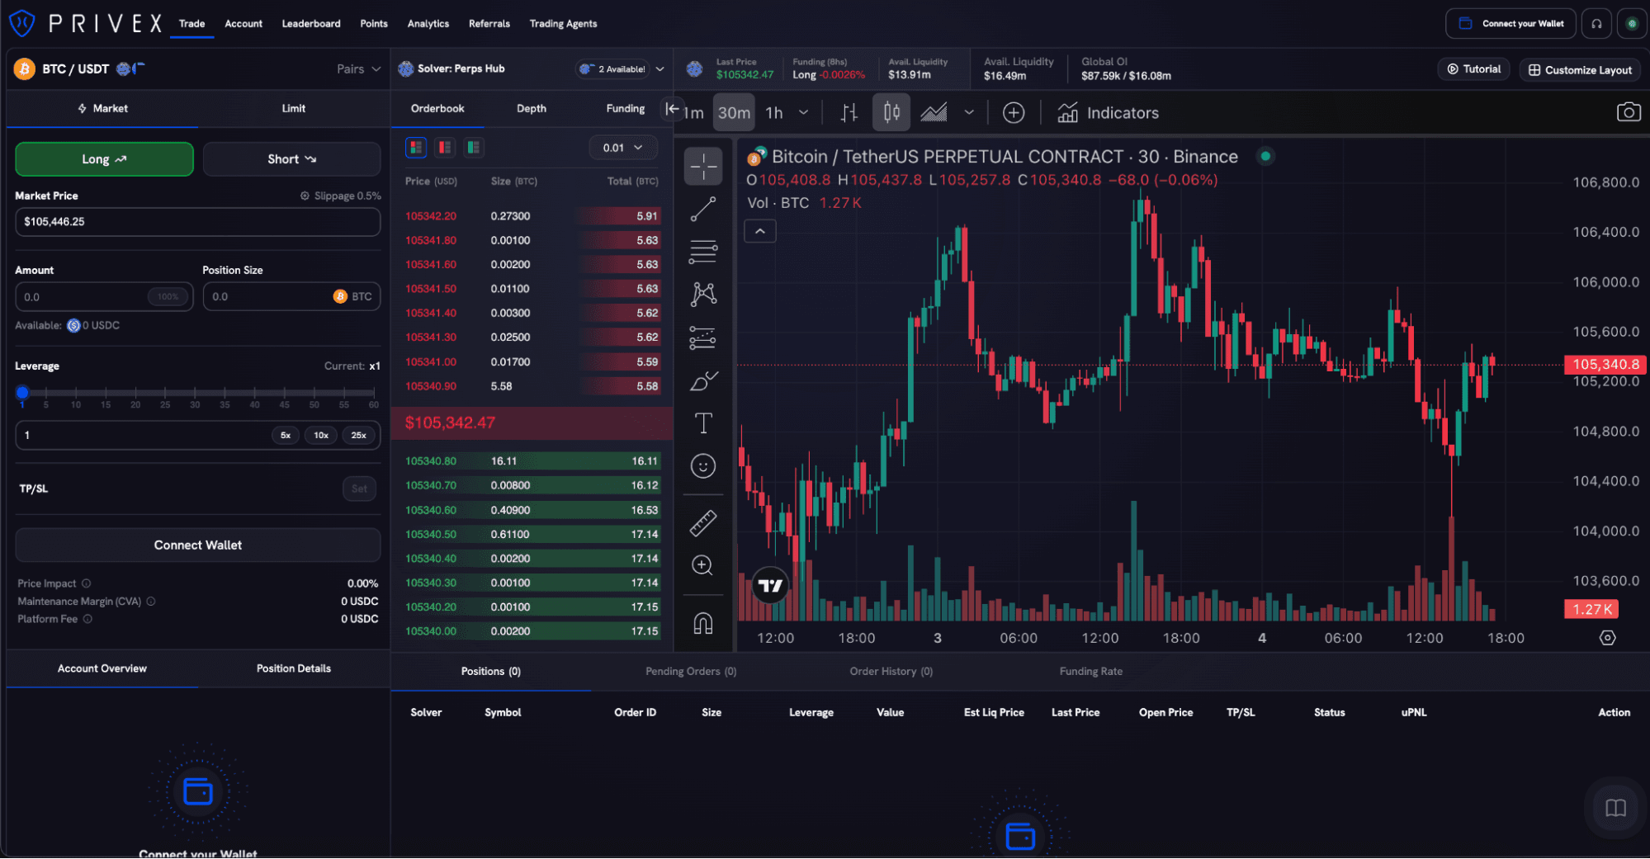Switch to the Depth tab
The image size is (1650, 859).
pos(532,108)
